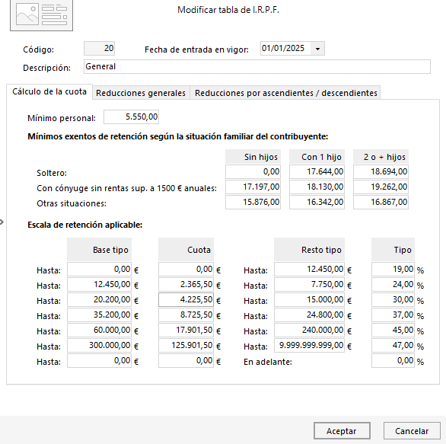This screenshot has height=444, width=446.
Task: Select Otras situaciones Sin hijos field 15.876,00
Action: pyautogui.click(x=253, y=202)
